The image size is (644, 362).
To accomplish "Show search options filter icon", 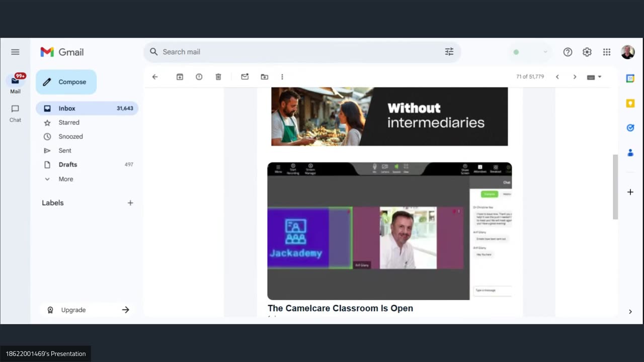I will (x=449, y=52).
